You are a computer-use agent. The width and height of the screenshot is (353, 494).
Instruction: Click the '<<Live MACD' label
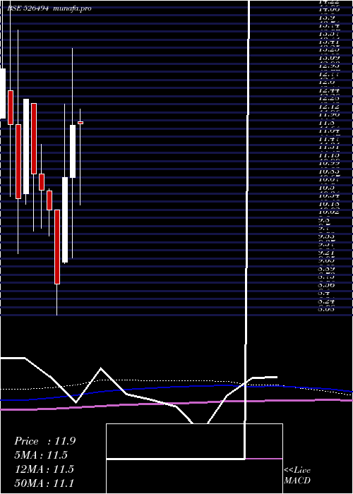tap(297, 475)
